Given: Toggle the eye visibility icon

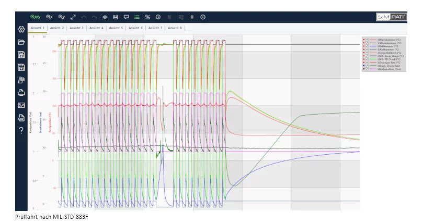Looking at the screenshot, I should tap(105, 17).
